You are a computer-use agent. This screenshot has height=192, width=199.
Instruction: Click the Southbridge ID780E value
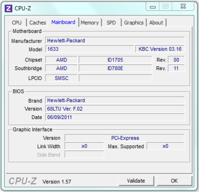pos(115,68)
